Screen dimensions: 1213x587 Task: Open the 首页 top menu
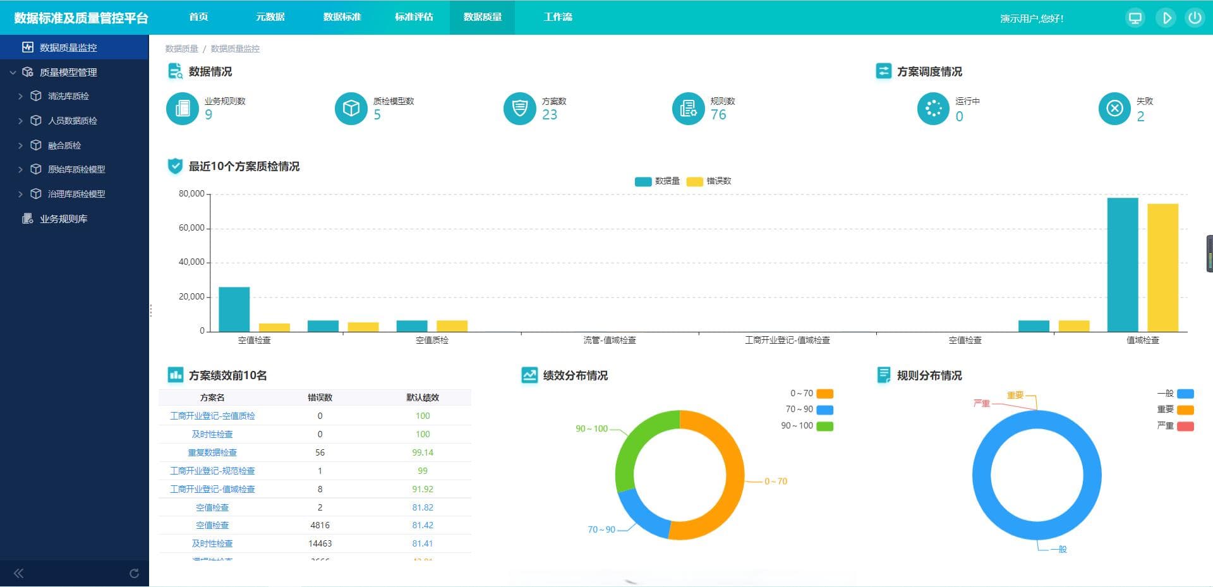point(198,17)
